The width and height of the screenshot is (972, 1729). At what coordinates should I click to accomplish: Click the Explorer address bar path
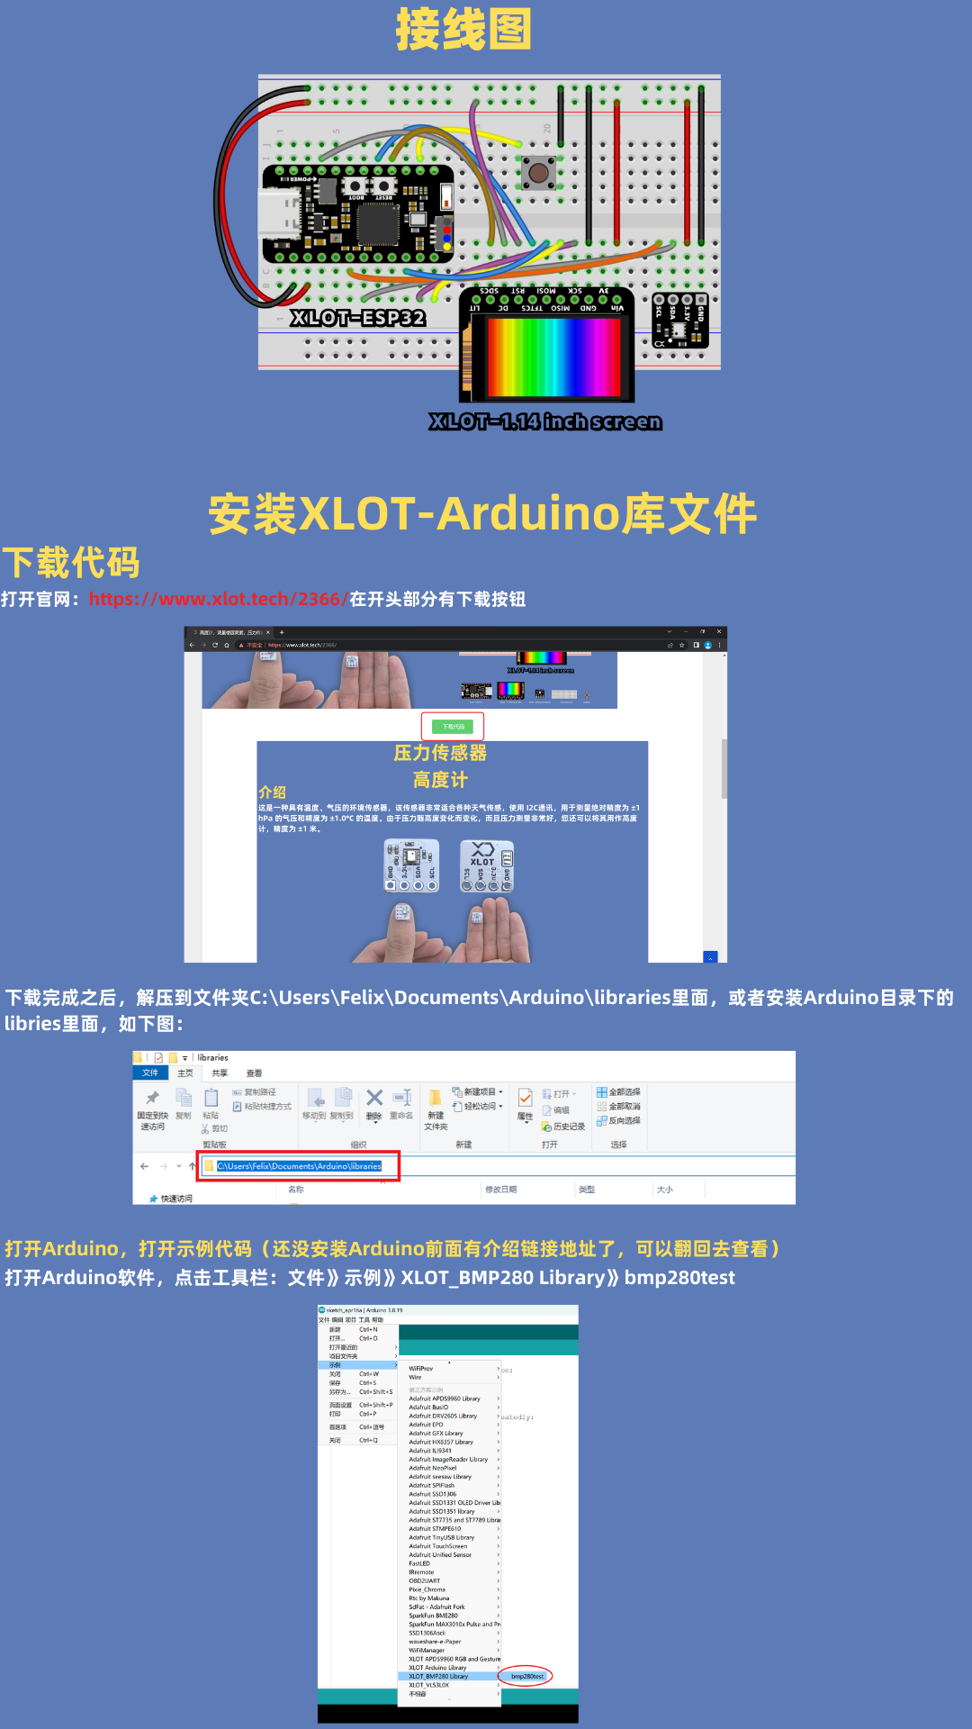click(x=299, y=1166)
